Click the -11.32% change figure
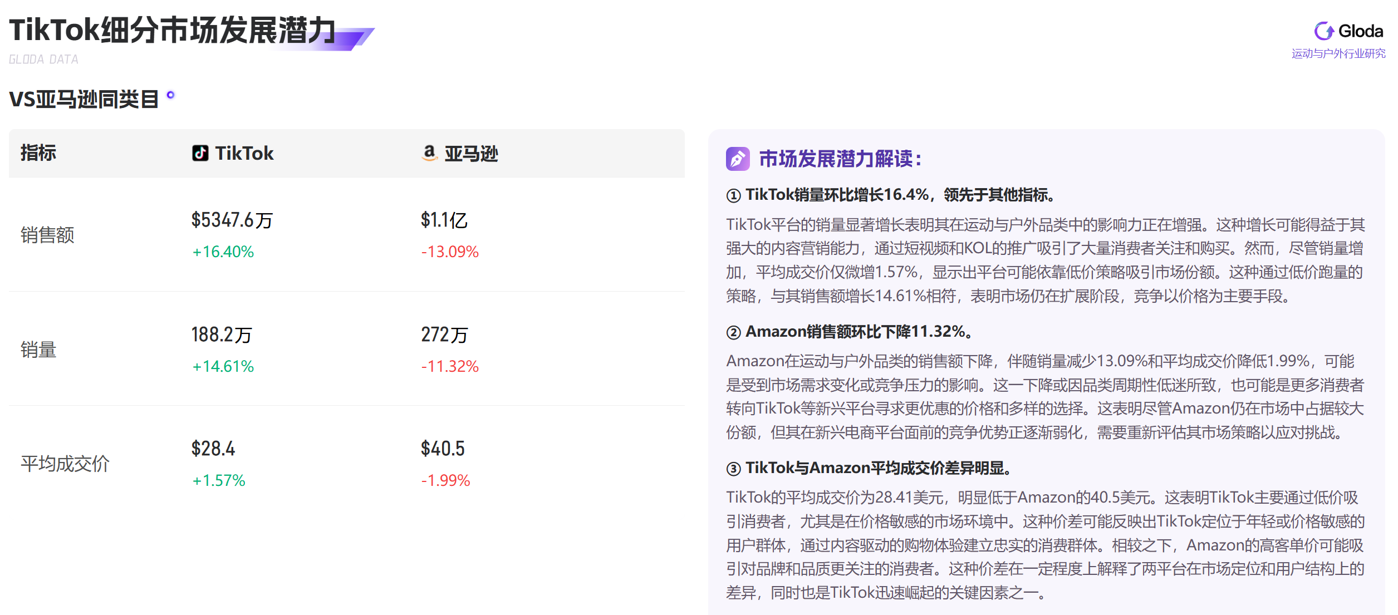Viewport: 1398px width, 615px height. [450, 366]
